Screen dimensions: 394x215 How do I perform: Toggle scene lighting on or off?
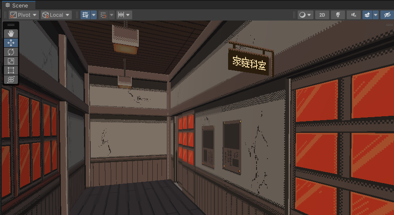338,15
